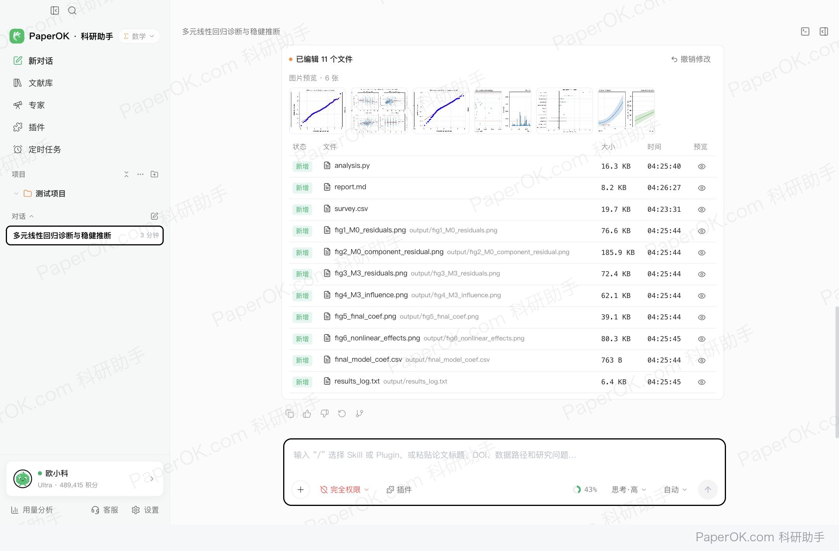Copy the response with the copy icon
This screenshot has height=551, width=839.
[x=289, y=413]
